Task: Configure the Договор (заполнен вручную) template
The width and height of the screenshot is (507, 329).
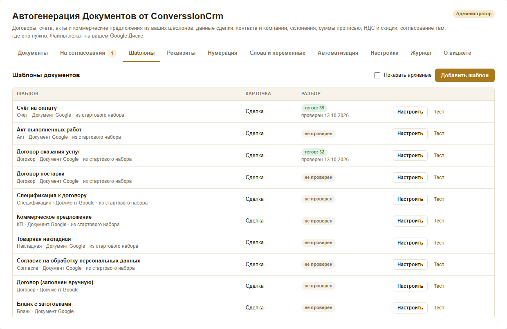Action: 410,286
